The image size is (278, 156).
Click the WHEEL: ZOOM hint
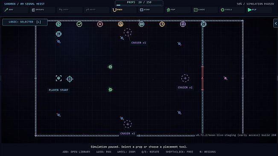click(x=126, y=152)
